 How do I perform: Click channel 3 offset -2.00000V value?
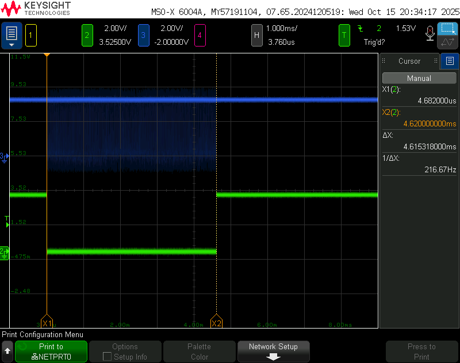coord(171,42)
